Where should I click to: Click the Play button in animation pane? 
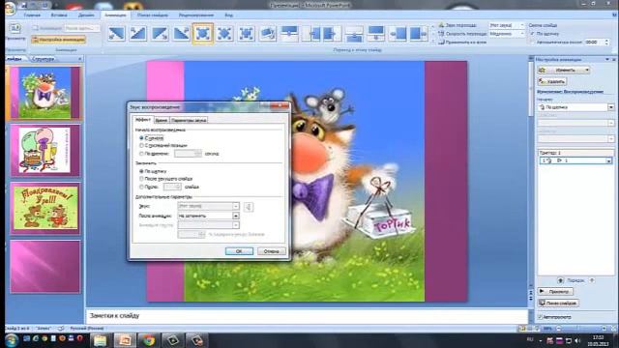(x=555, y=292)
